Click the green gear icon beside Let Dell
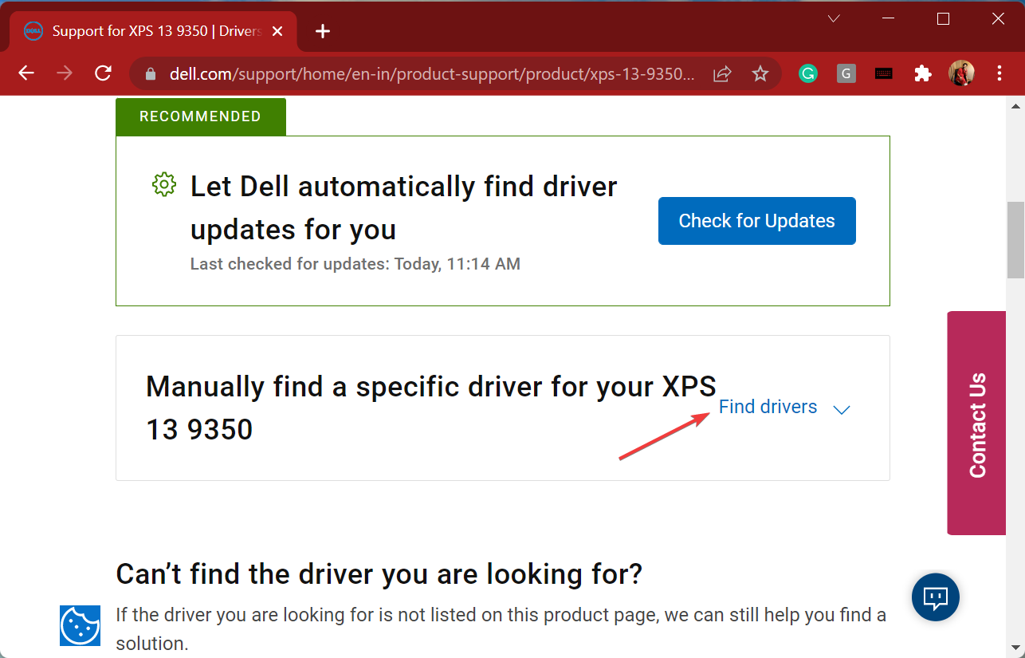The height and width of the screenshot is (658, 1025). coord(163,185)
